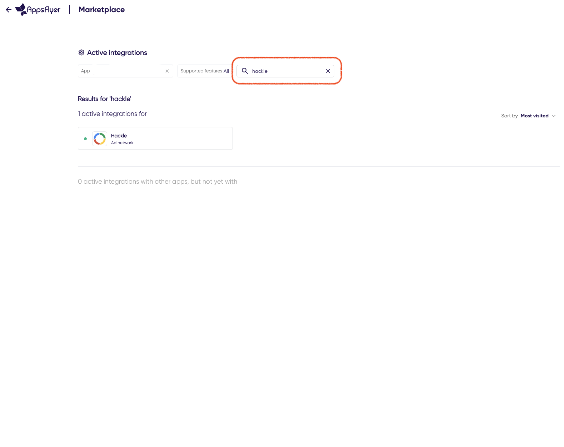Click the Marketplace heading
Viewport: 564px width, 447px height.
coord(101,10)
